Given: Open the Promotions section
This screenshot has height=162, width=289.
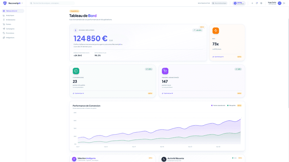Looking at the screenshot, I should tap(13, 33).
